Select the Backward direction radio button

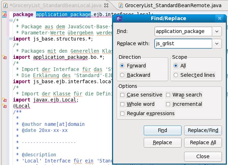[x=122, y=75]
